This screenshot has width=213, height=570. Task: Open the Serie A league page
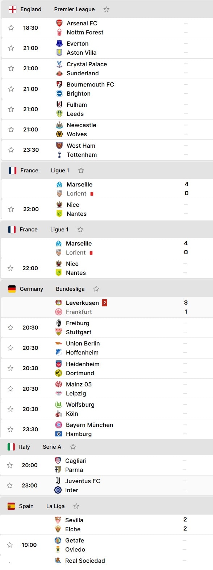tap(52, 447)
